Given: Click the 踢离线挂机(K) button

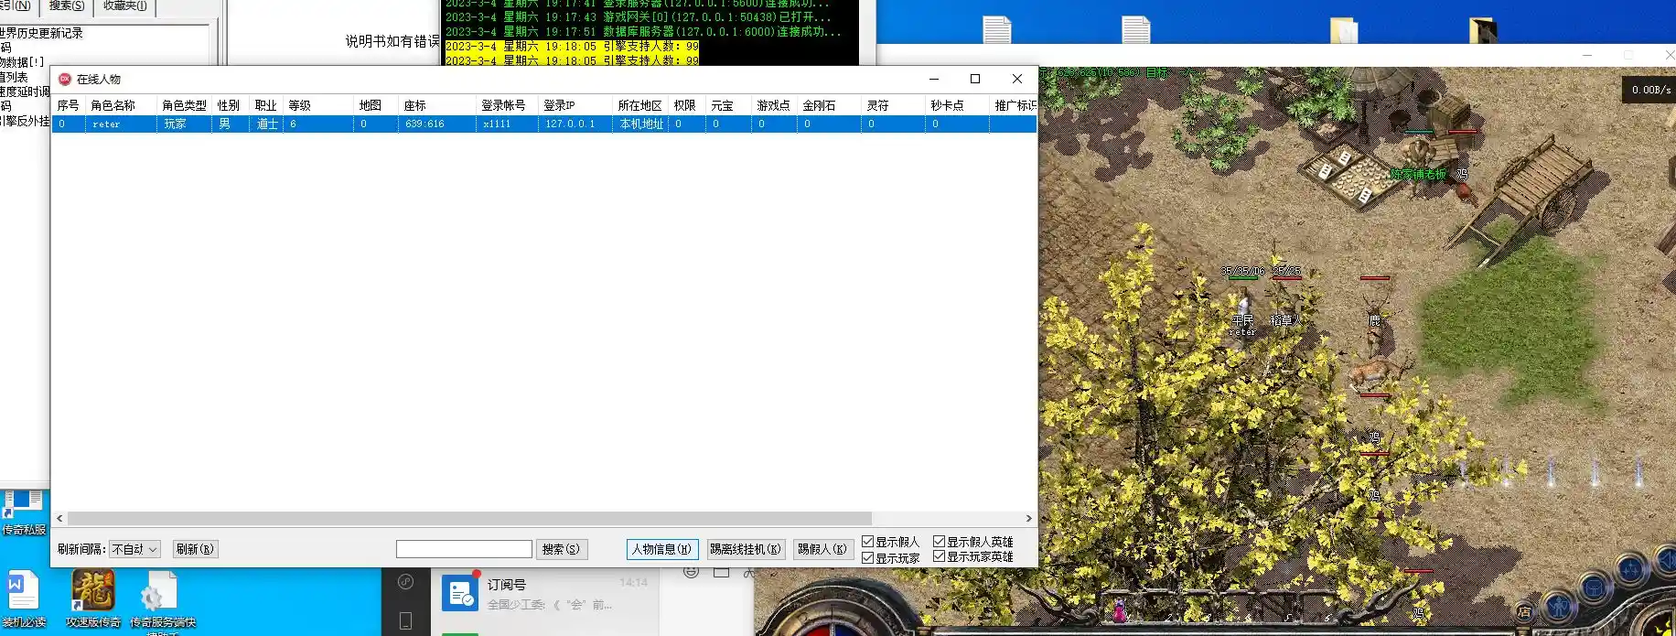Looking at the screenshot, I should pos(746,549).
